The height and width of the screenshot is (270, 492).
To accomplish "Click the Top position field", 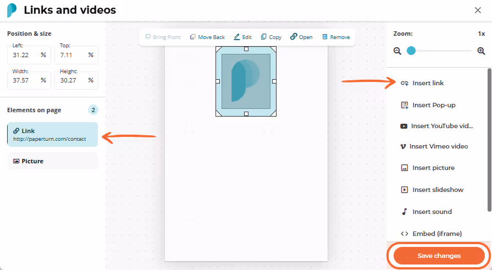I will coord(76,55).
